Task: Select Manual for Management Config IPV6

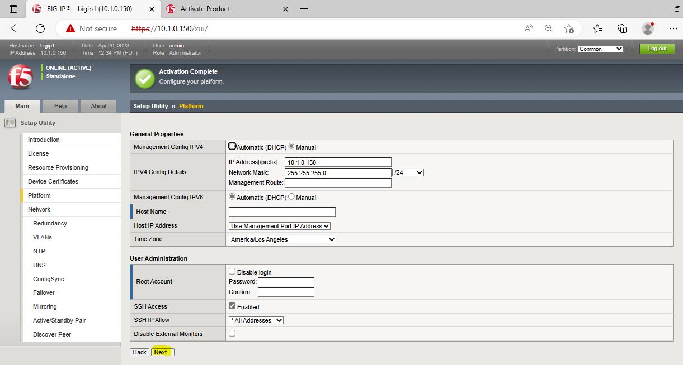Action: click(291, 197)
